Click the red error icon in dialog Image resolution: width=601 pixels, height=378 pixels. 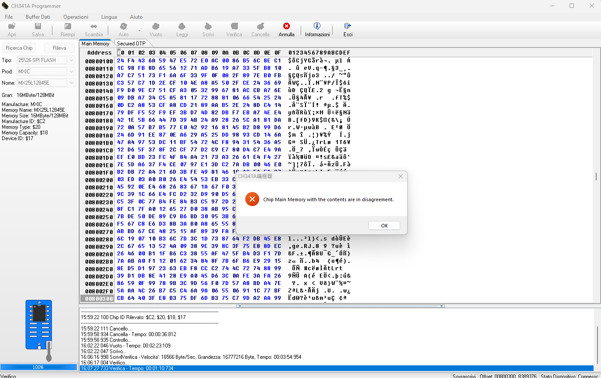(x=252, y=199)
